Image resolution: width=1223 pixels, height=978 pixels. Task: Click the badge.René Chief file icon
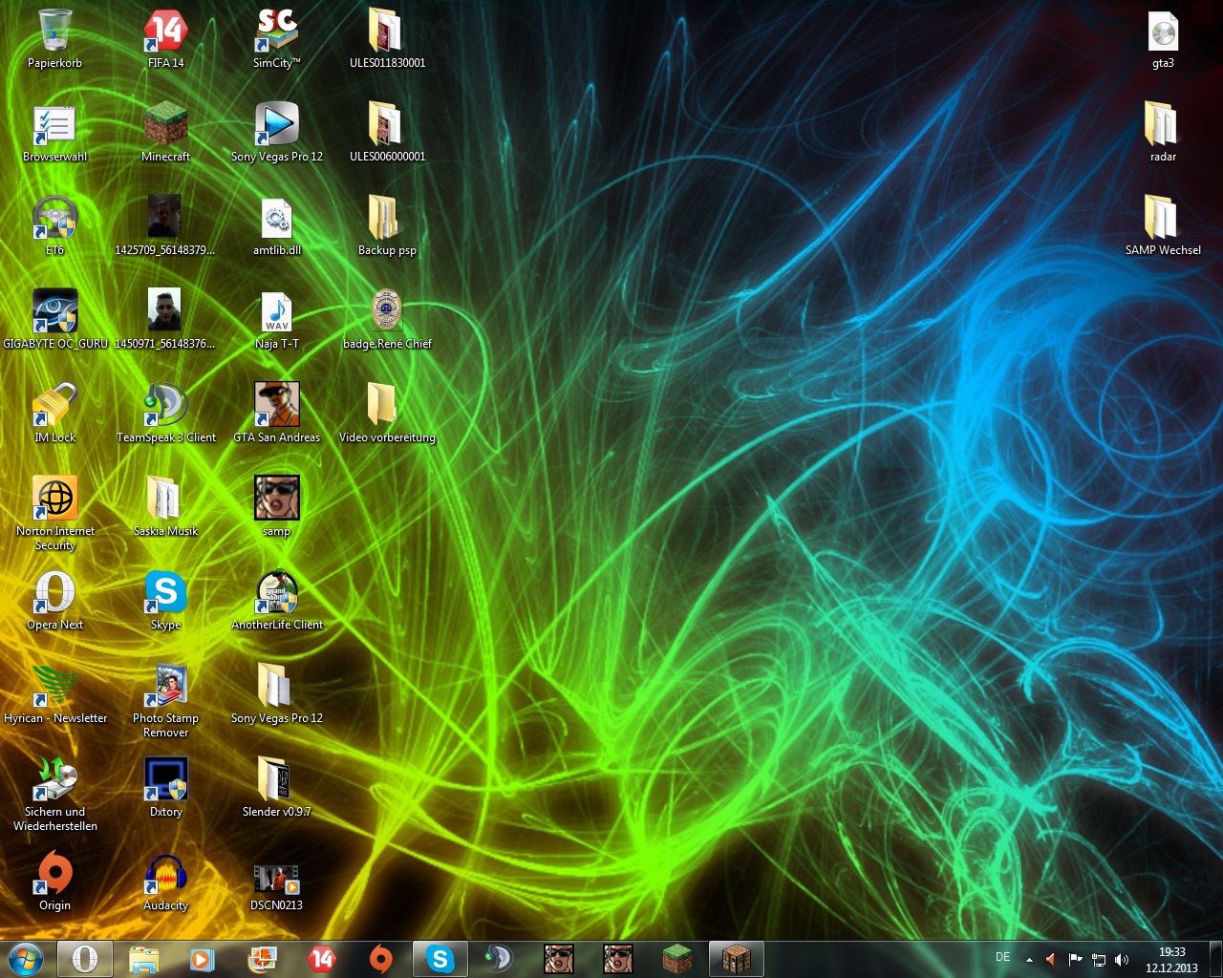(x=387, y=311)
